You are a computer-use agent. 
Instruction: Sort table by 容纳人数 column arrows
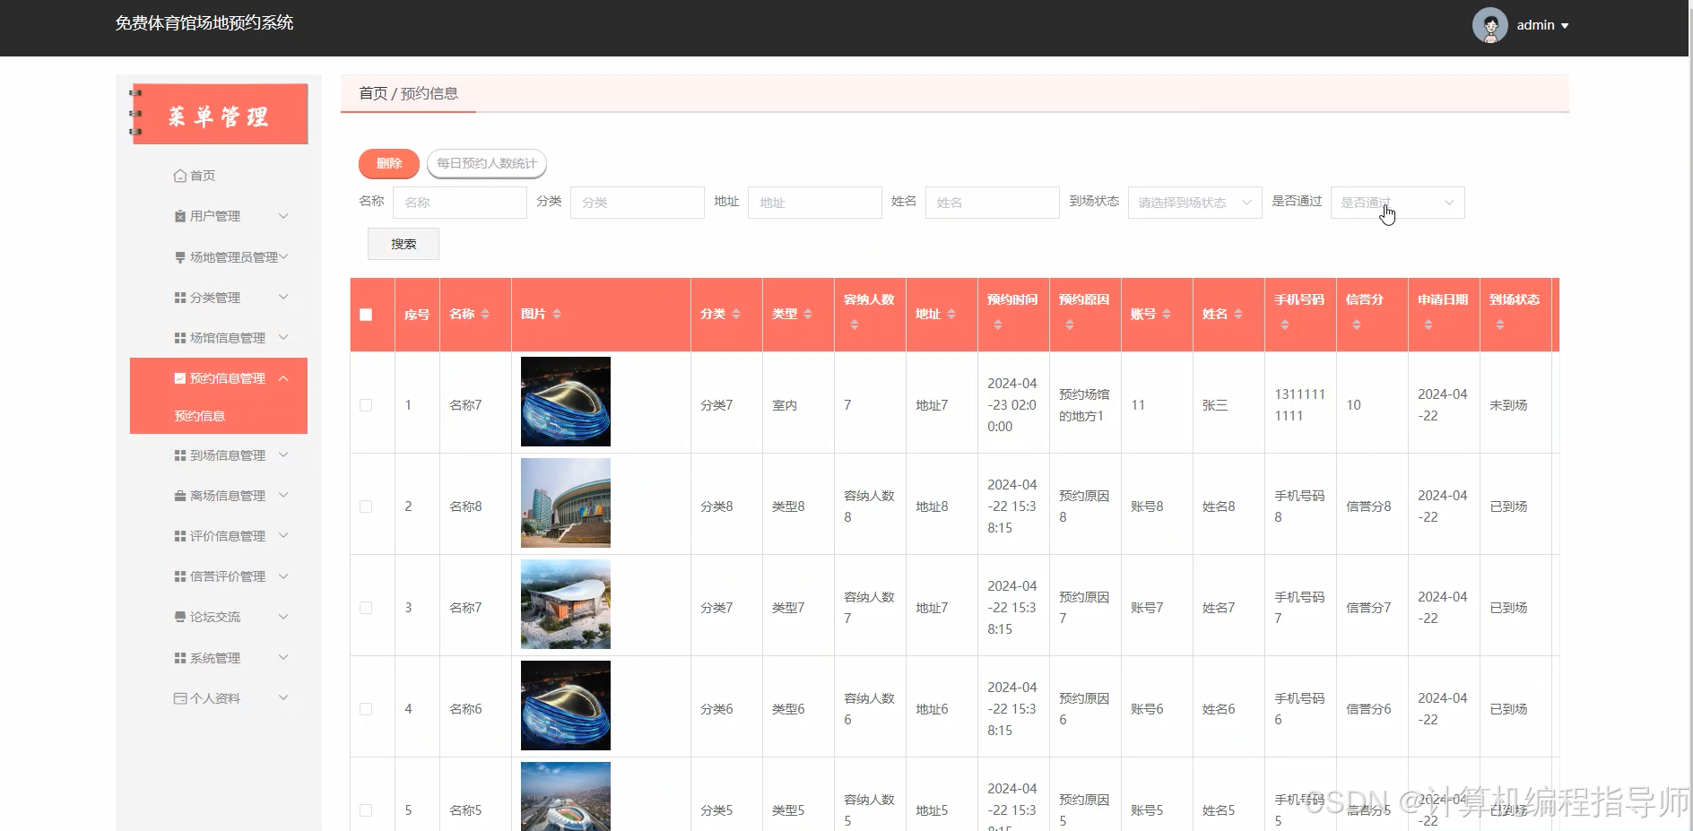point(855,325)
